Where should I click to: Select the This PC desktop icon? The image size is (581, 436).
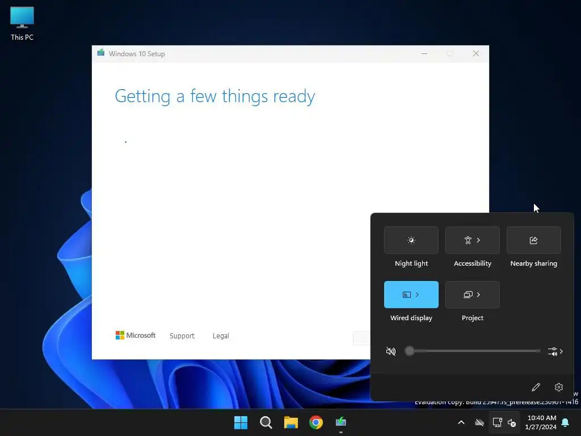[22, 24]
